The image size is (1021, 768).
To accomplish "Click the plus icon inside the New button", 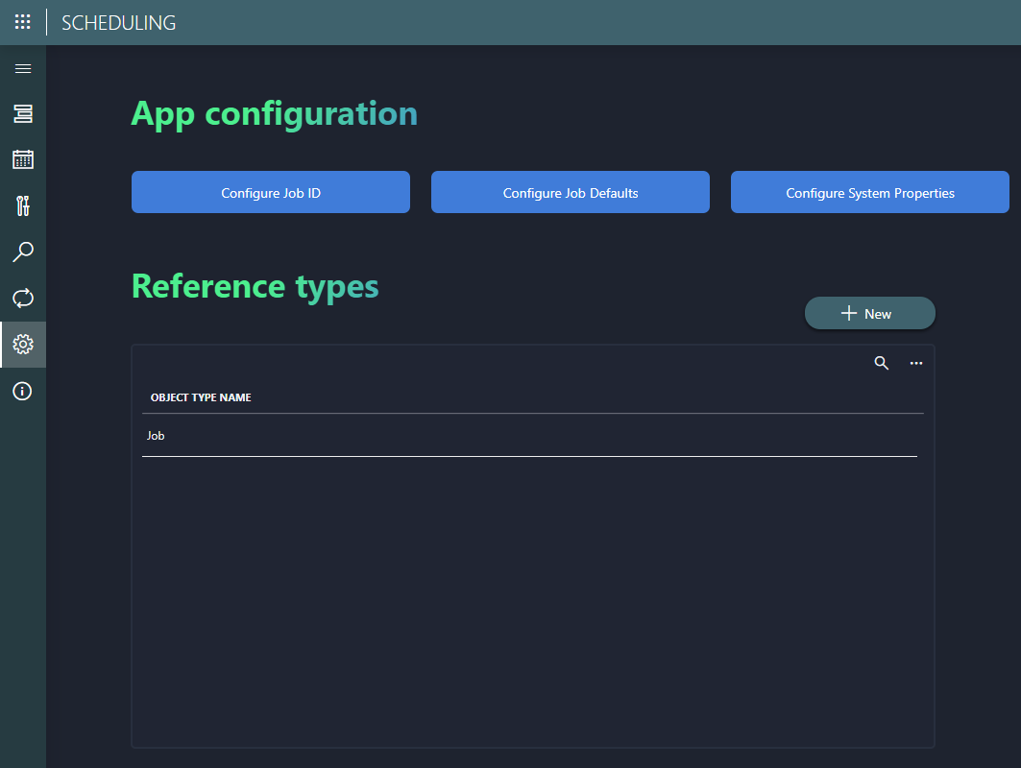I will [x=849, y=313].
